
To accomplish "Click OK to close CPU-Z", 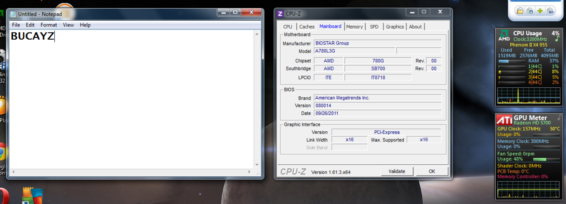I will (x=432, y=171).
